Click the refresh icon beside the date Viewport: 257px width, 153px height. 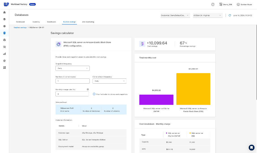[x=230, y=16]
